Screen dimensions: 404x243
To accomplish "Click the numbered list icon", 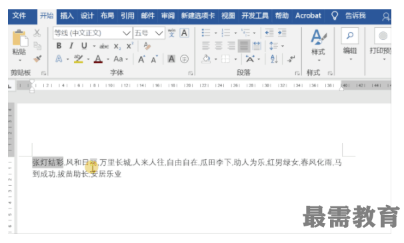I will pyautogui.click(x=226, y=33).
